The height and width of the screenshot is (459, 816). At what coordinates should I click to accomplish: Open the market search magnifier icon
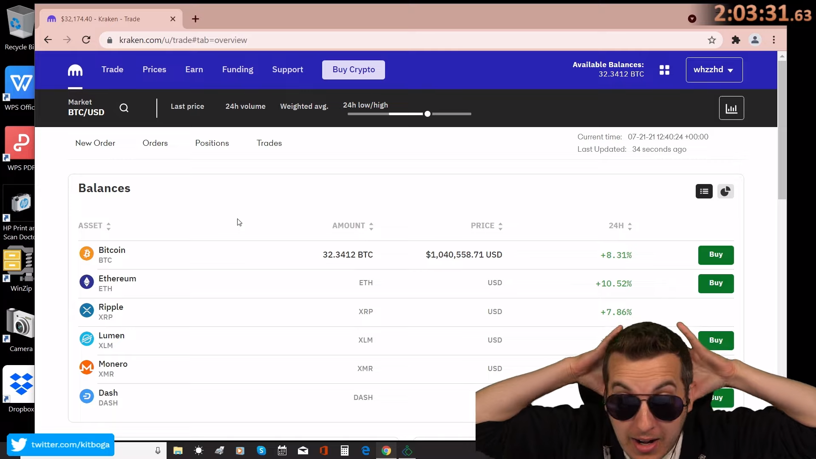[x=124, y=108]
